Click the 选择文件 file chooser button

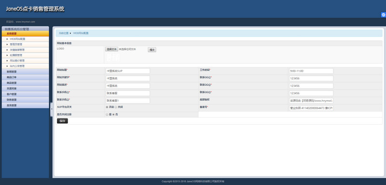coord(112,50)
